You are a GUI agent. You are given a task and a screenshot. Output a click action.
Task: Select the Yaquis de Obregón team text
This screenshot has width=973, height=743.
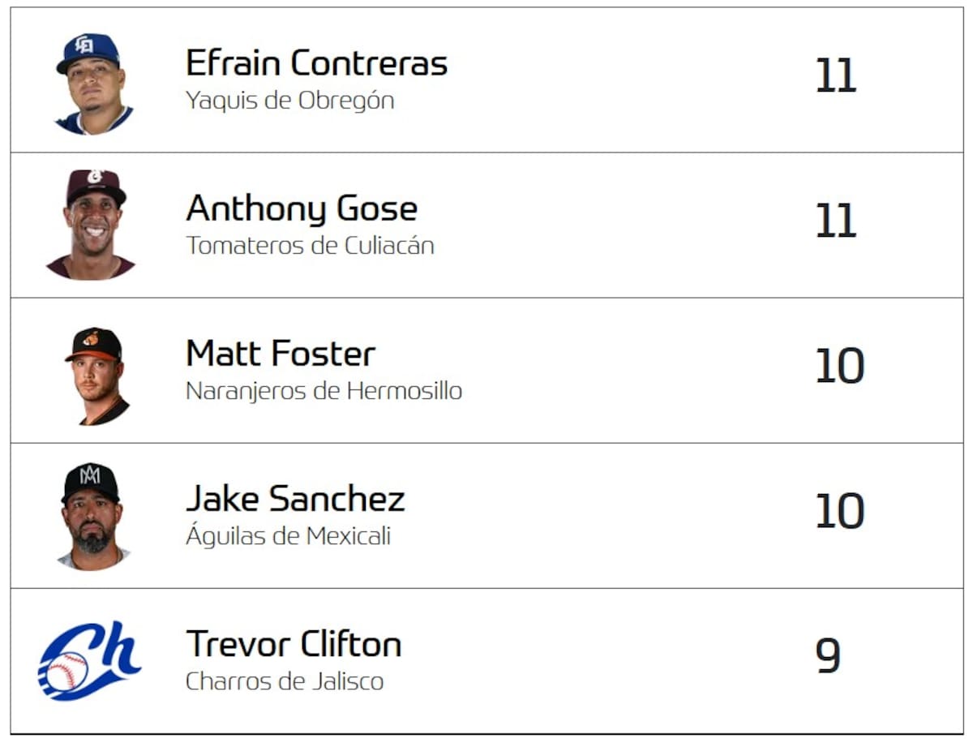coord(289,101)
